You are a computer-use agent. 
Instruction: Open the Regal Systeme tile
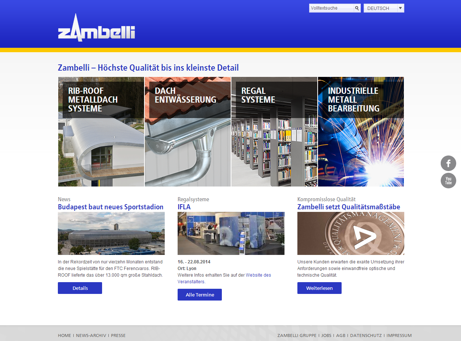[x=274, y=132]
